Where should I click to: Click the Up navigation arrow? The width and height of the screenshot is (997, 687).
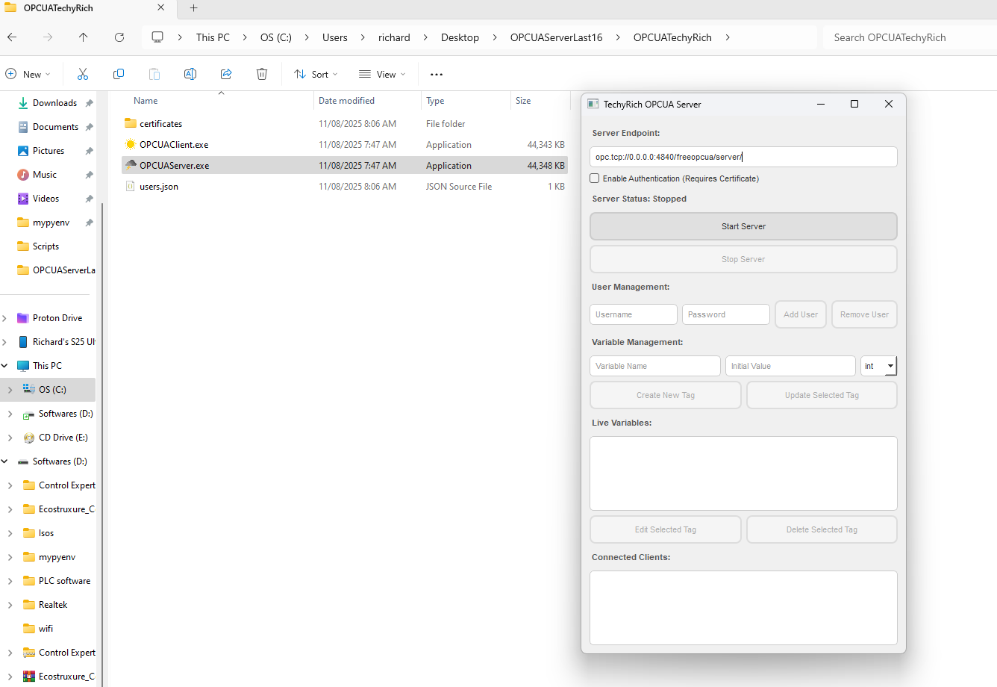(x=84, y=37)
